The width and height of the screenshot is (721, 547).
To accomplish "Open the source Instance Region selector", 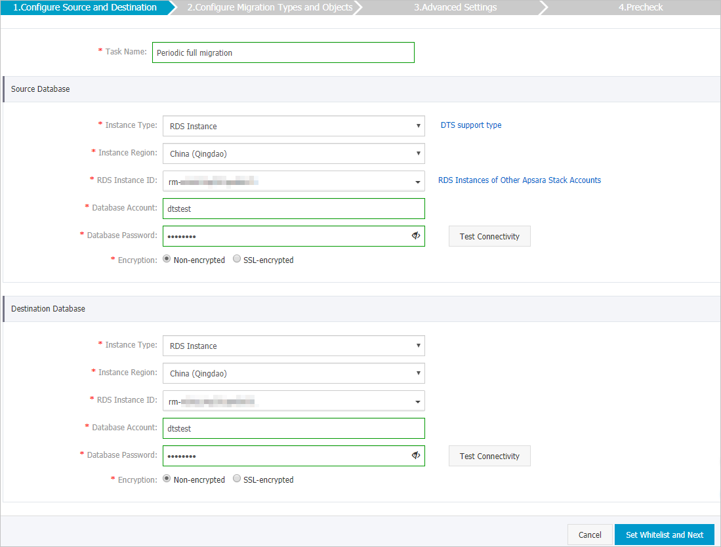I will tap(418, 153).
